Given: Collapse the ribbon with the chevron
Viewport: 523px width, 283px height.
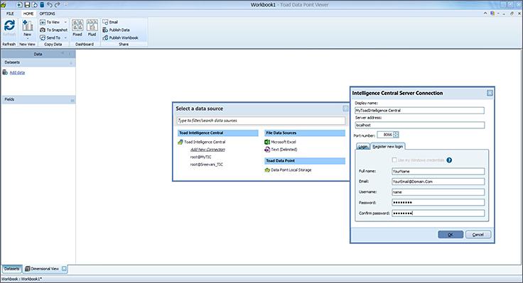Looking at the screenshot, I should pos(485,13).
